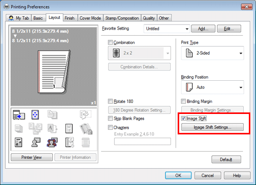Viewport: 256px width, 185px height.
Task: Click the red group of users account icon
Action: coord(52,142)
